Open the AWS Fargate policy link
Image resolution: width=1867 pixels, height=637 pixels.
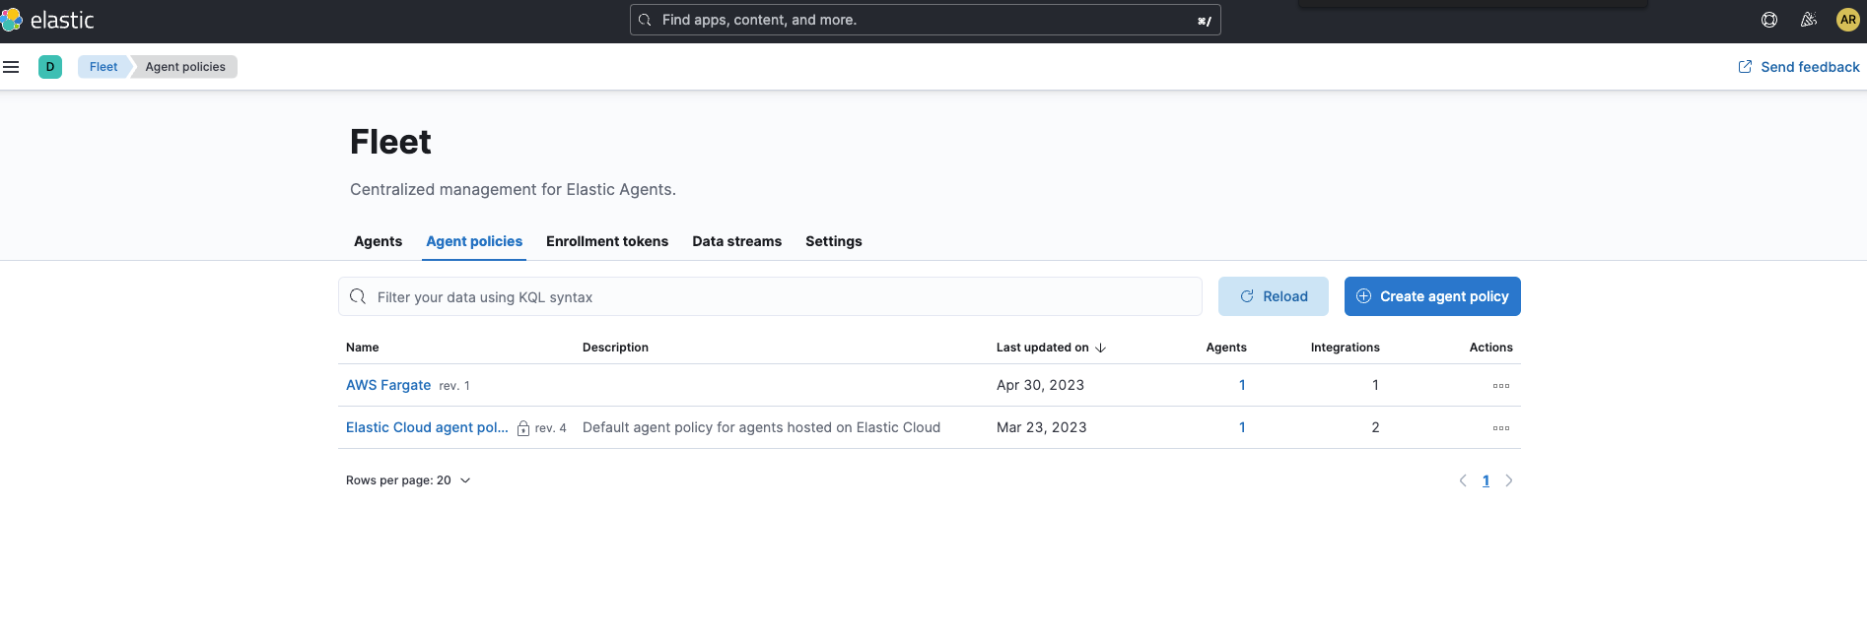tap(388, 385)
